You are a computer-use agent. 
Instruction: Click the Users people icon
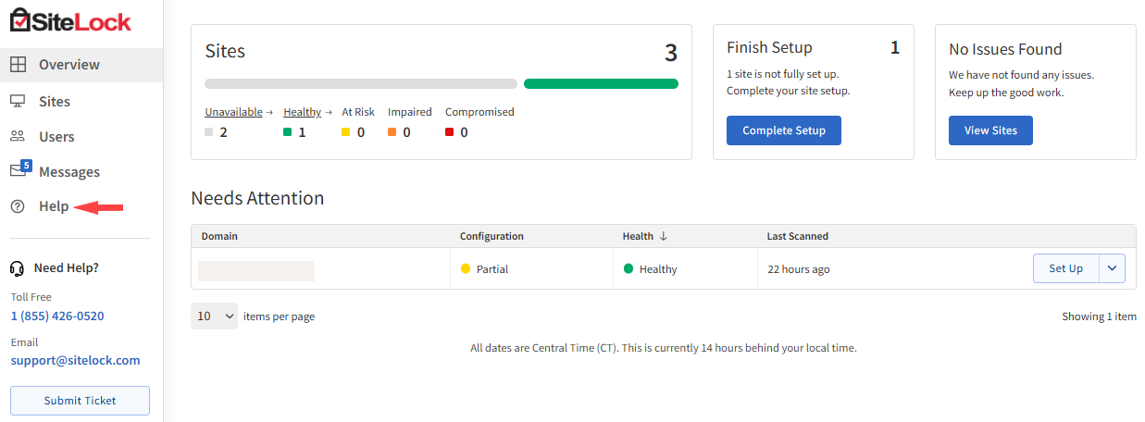point(18,136)
